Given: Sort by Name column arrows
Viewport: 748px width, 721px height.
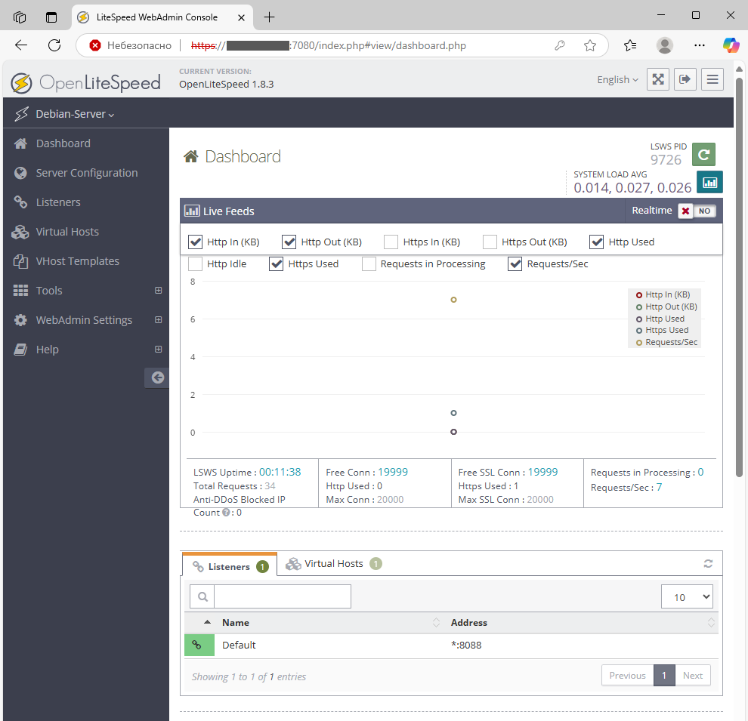Looking at the screenshot, I should (436, 622).
